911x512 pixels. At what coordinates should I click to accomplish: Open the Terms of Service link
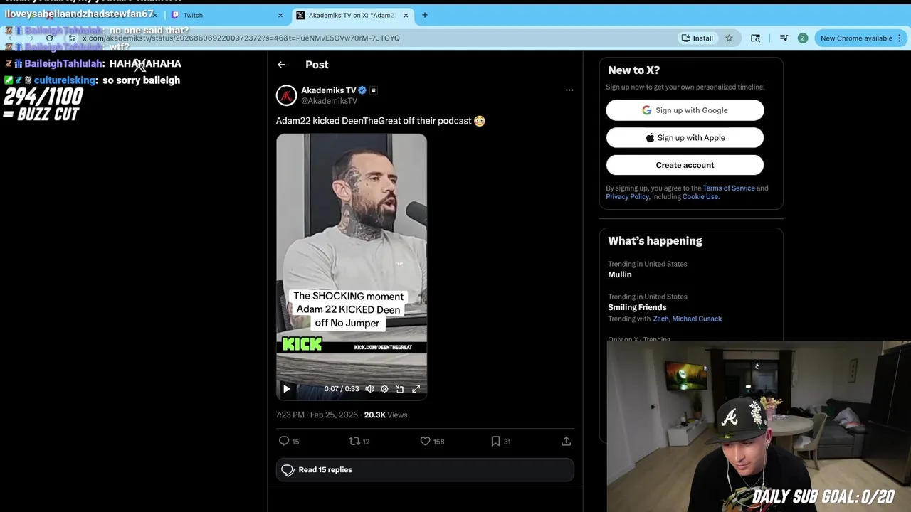(729, 188)
